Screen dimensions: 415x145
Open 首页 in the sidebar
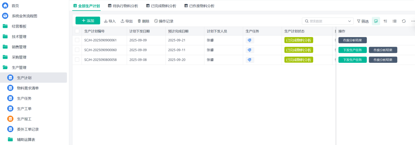15,6
